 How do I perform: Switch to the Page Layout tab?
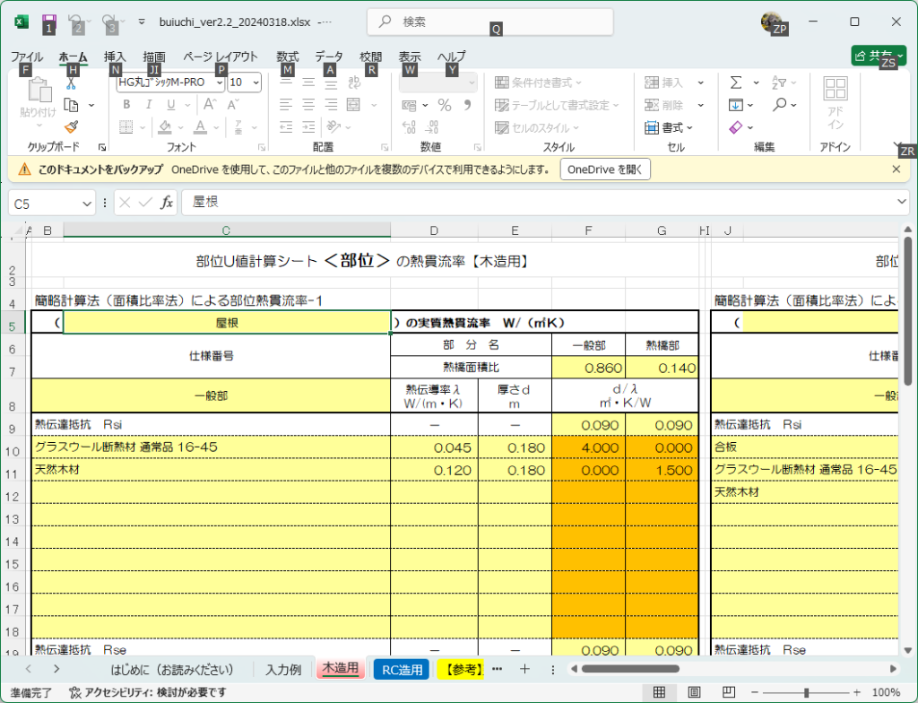pos(221,56)
